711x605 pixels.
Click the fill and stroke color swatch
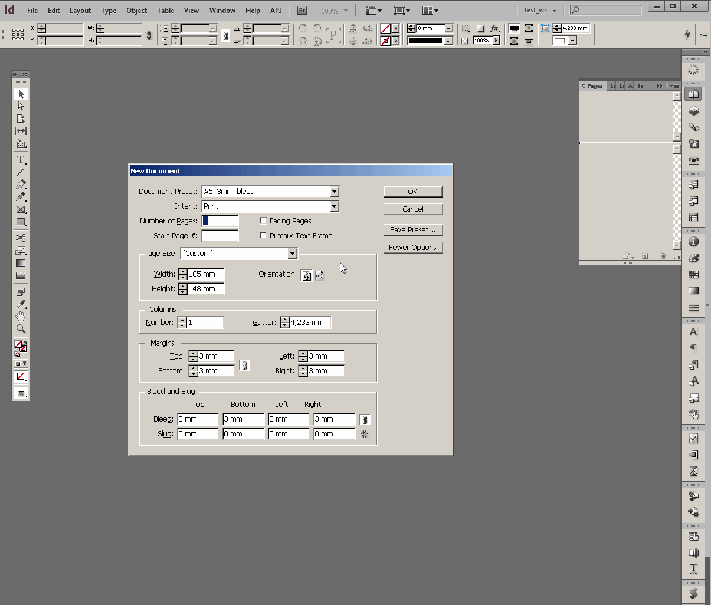(19, 346)
